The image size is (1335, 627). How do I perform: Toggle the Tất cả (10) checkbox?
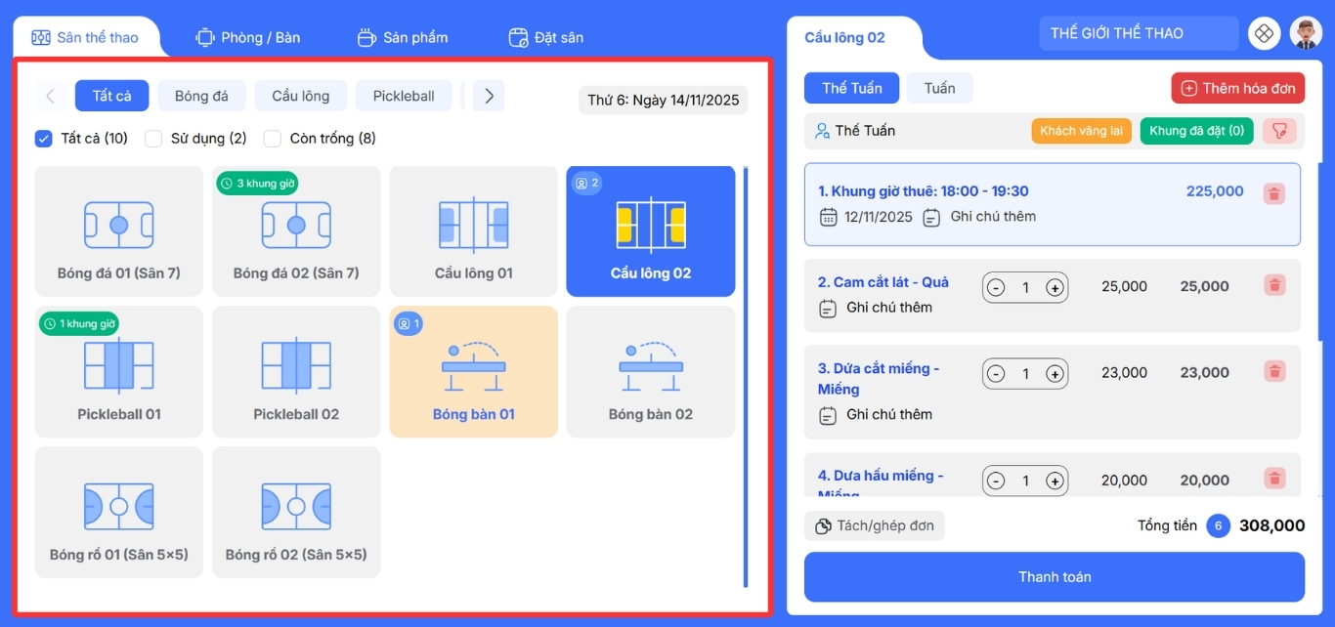(43, 139)
